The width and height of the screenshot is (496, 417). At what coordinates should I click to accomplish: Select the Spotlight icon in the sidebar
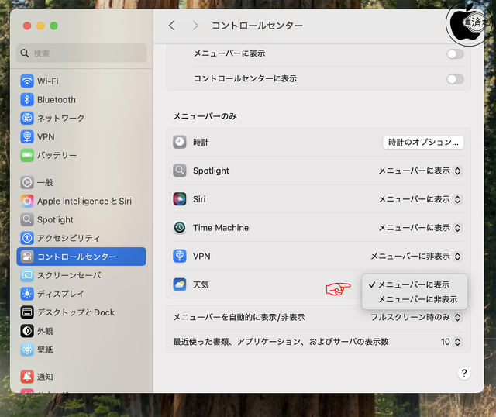coord(27,219)
